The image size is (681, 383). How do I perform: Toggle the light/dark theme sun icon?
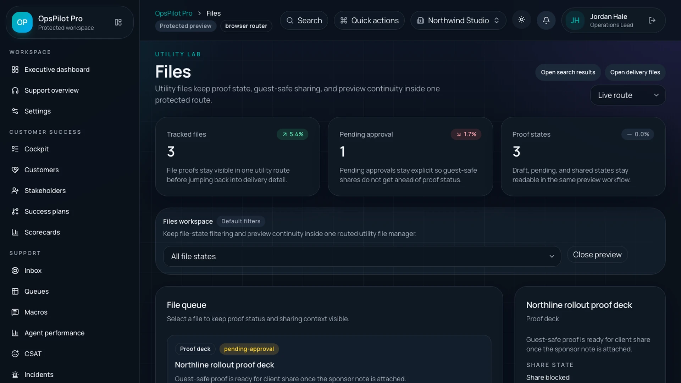(521, 20)
